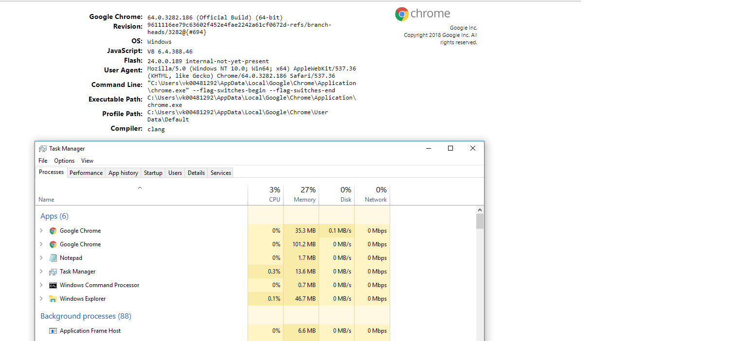
Task: Click the User Agent label
Action: tap(123, 70)
